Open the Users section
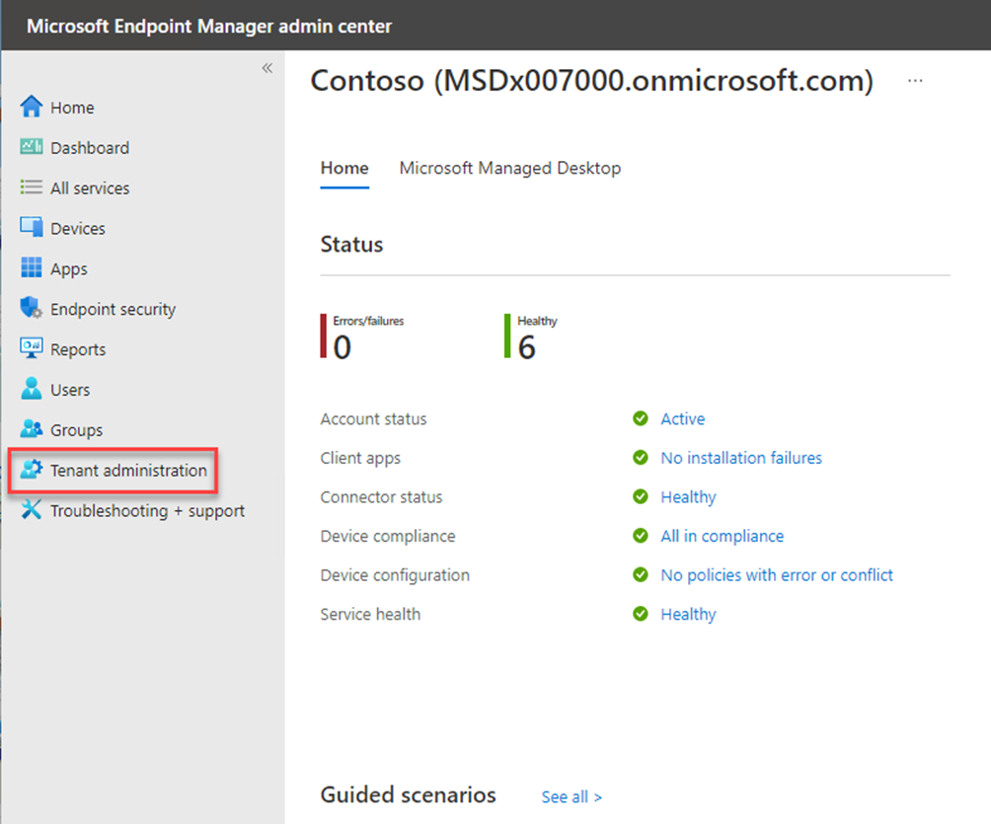The width and height of the screenshot is (991, 824). point(70,390)
